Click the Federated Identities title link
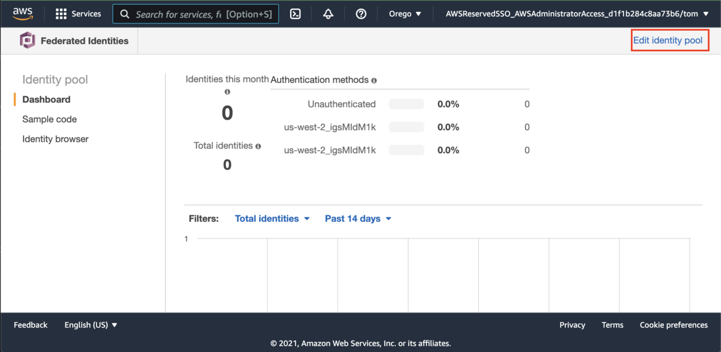721x352 pixels. 85,41
